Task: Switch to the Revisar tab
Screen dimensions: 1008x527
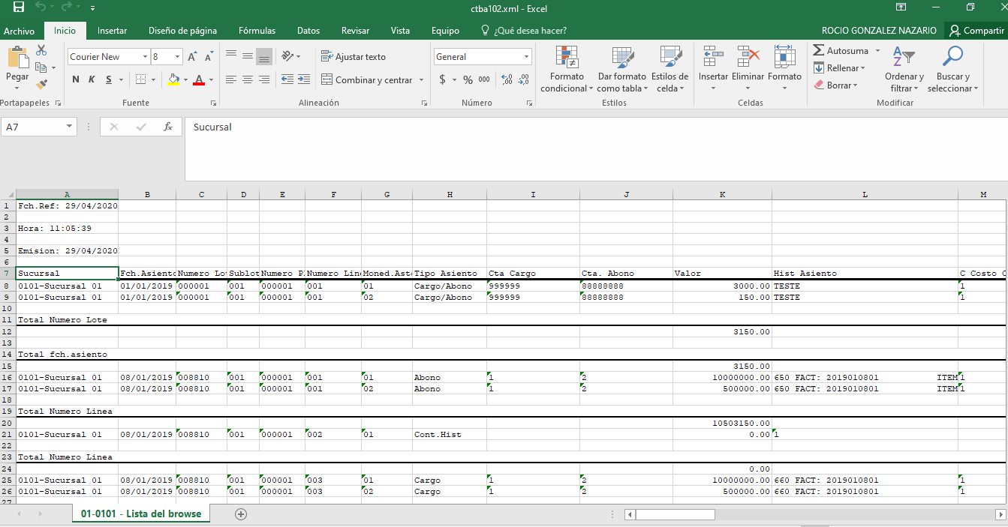Action: (355, 31)
